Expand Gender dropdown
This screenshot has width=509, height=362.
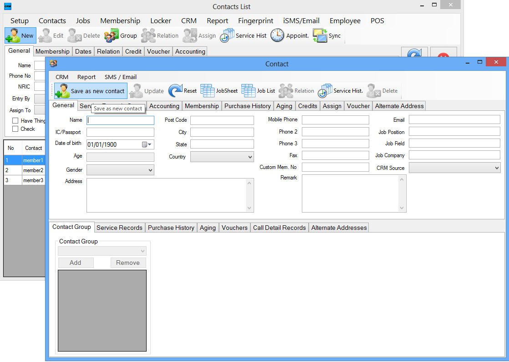[x=121, y=170]
